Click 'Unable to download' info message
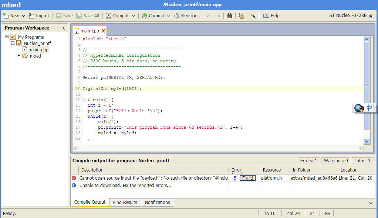The image size is (378, 218). click(x=125, y=185)
